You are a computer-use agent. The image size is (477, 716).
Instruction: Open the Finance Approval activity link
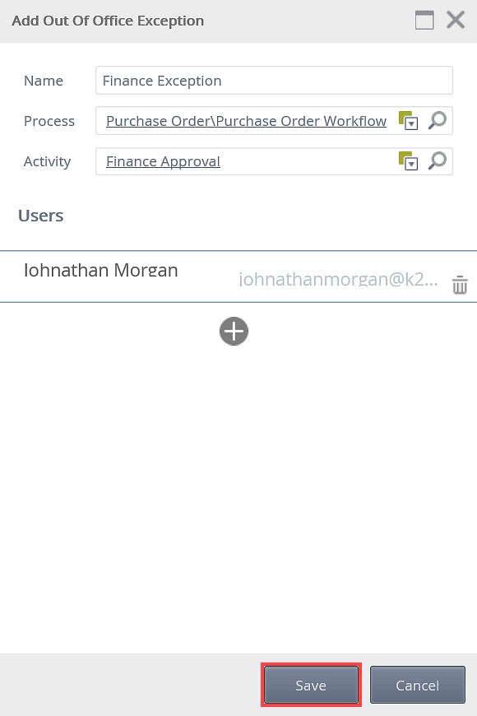tap(163, 161)
